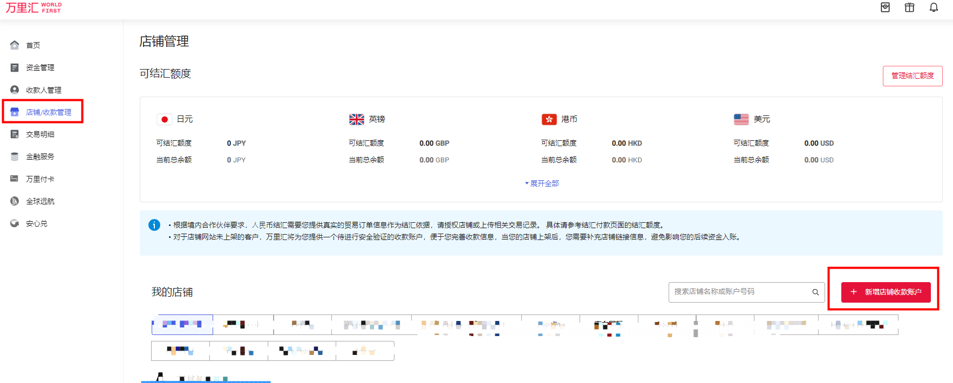Go to 首页 in the sidebar
Viewport: 953px width, 383px height.
[x=33, y=45]
